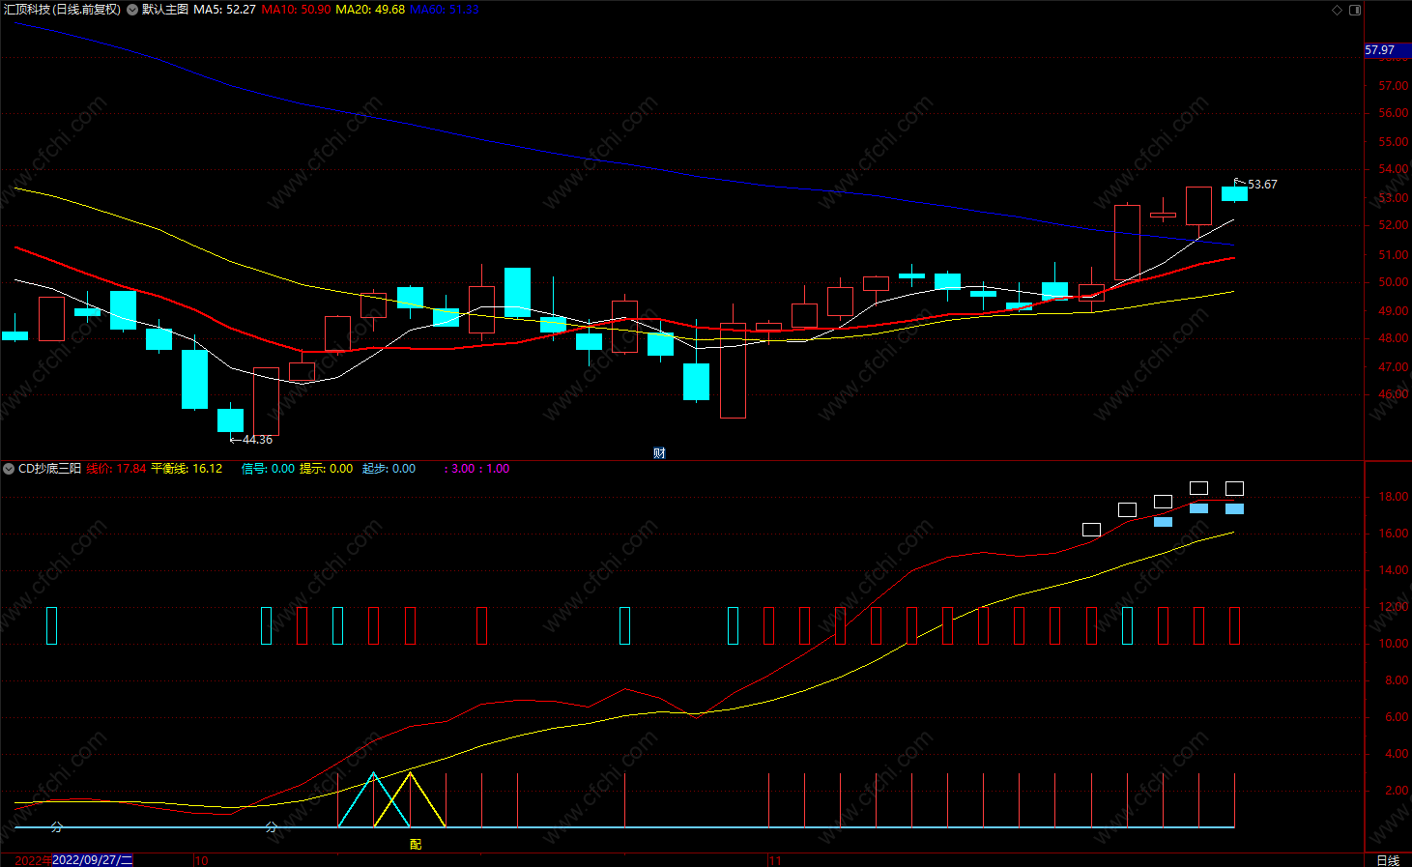
Task: Click the CD抄底三阳 indicator name
Action: click(49, 469)
